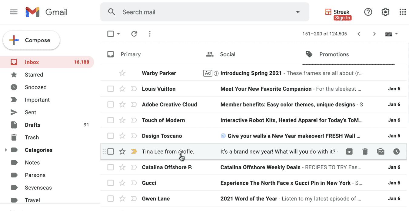Open the main menu hamburger icon
The image size is (409, 211).
[x=14, y=12]
